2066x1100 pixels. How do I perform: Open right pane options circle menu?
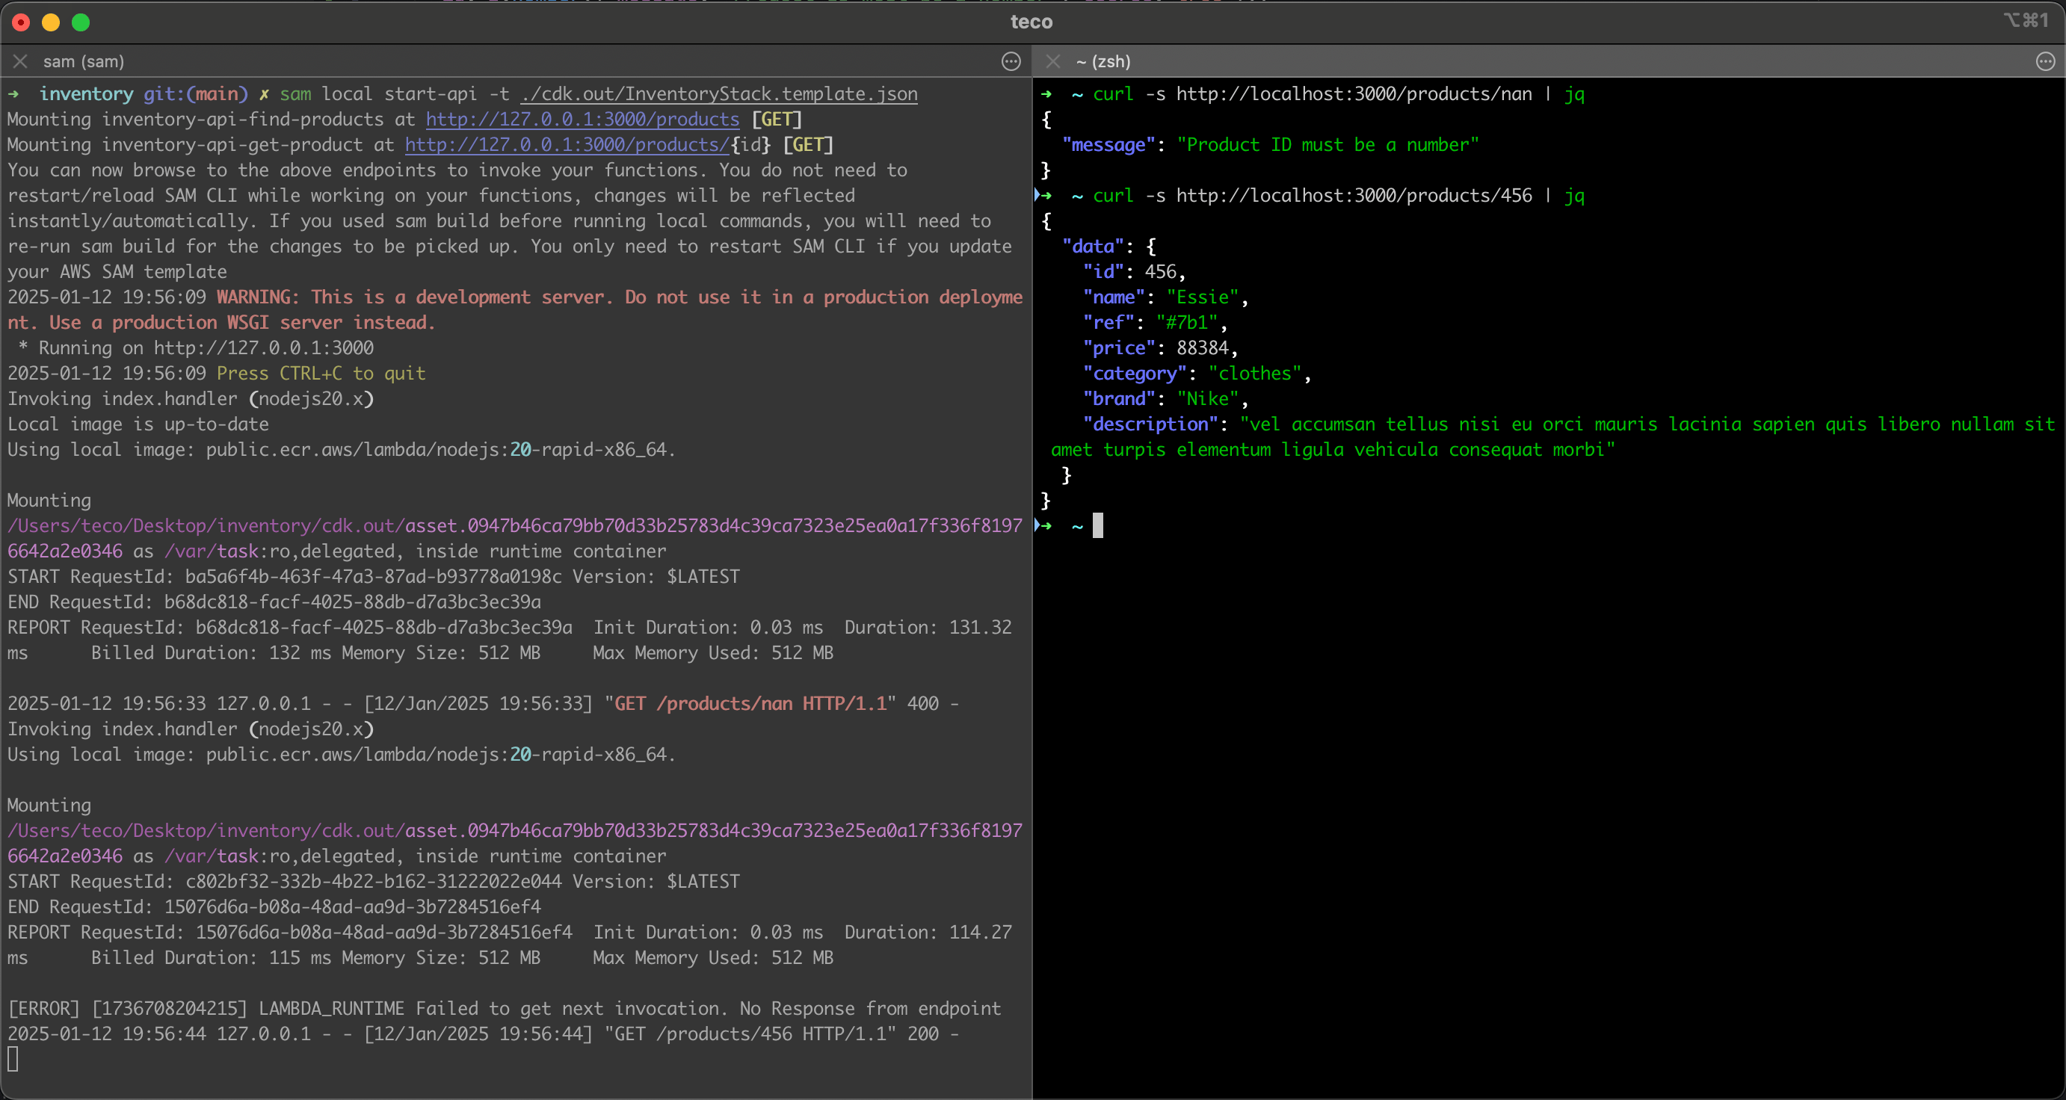click(x=2044, y=62)
